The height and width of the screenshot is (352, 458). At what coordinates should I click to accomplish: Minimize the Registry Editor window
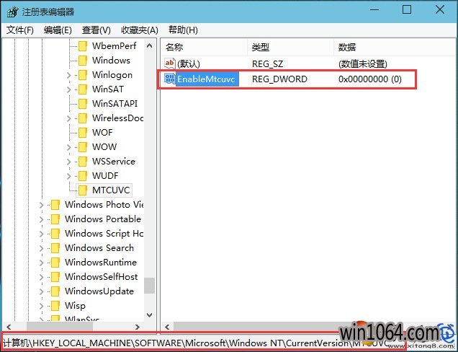(x=374, y=9)
